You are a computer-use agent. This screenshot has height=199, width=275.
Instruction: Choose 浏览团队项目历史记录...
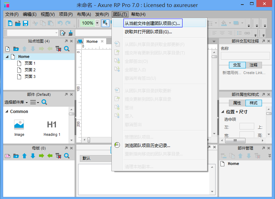click(x=159, y=145)
